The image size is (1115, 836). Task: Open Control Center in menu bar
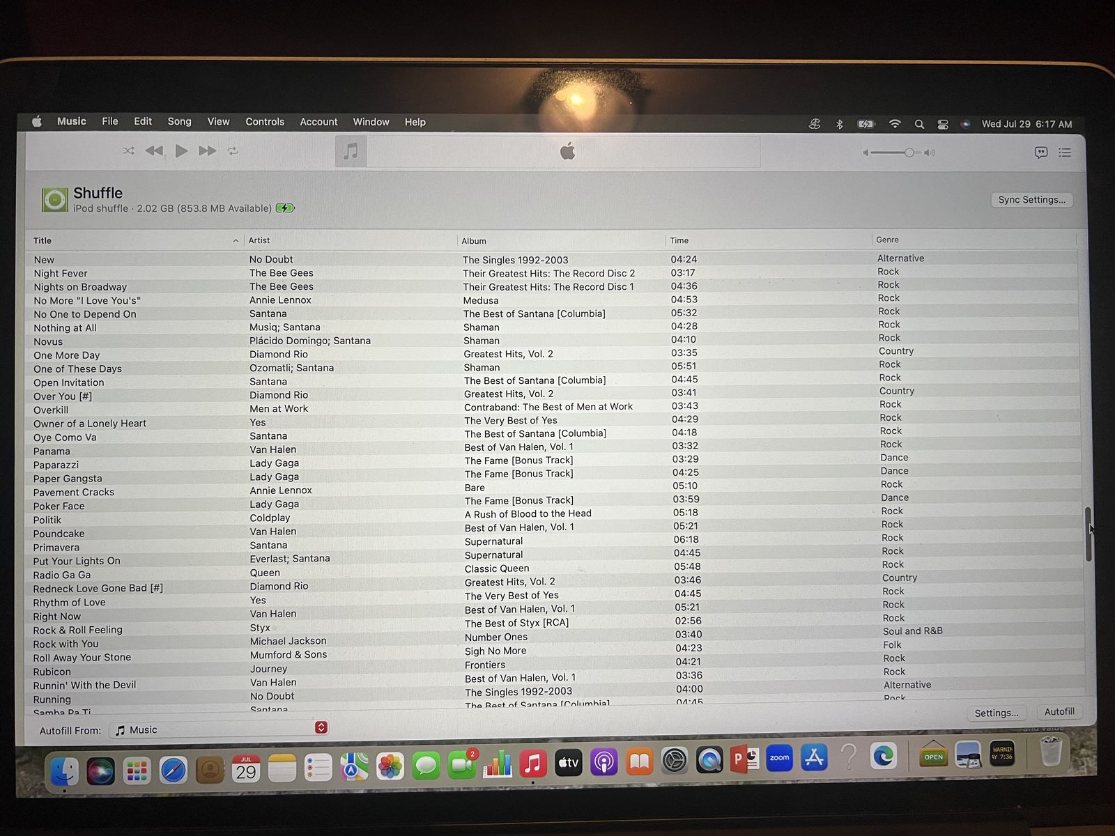pyautogui.click(x=943, y=125)
